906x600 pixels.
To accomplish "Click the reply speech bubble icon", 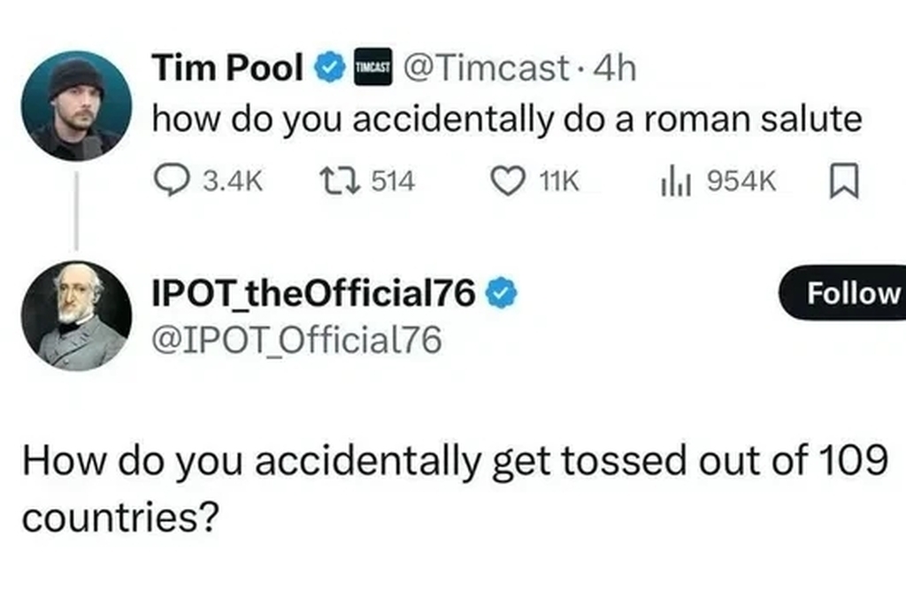I will coord(169,181).
